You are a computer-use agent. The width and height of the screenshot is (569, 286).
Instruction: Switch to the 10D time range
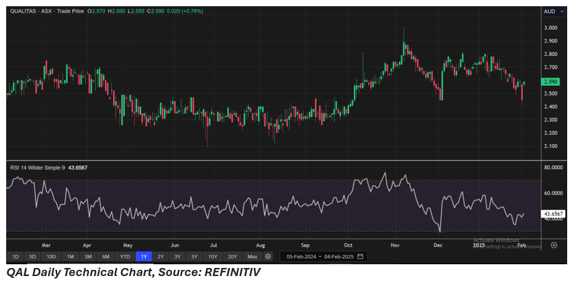point(51,256)
